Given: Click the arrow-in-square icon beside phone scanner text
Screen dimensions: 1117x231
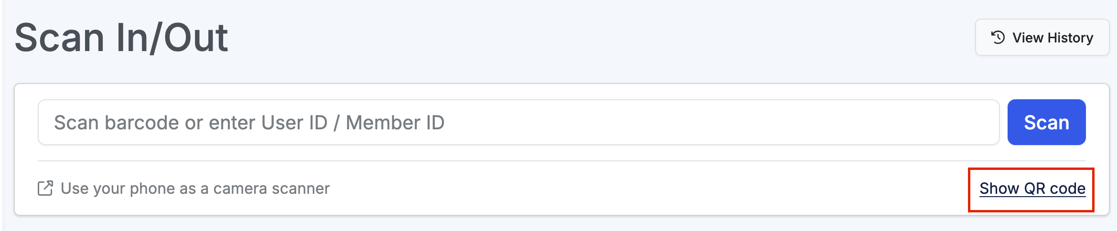Looking at the screenshot, I should (x=45, y=189).
